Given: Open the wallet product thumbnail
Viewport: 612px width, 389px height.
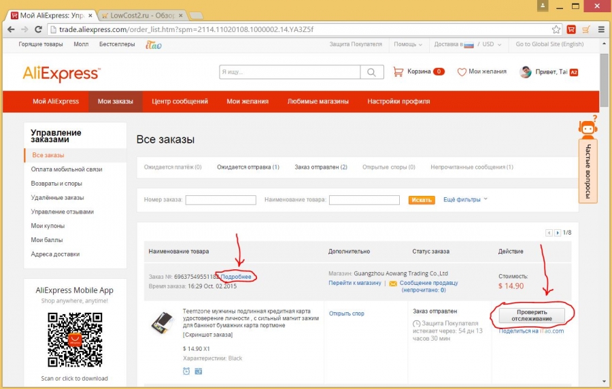Looking at the screenshot, I should tap(162, 322).
